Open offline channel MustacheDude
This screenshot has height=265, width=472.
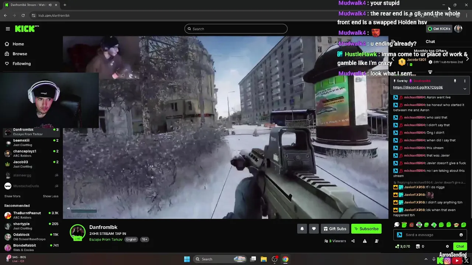click(31, 186)
